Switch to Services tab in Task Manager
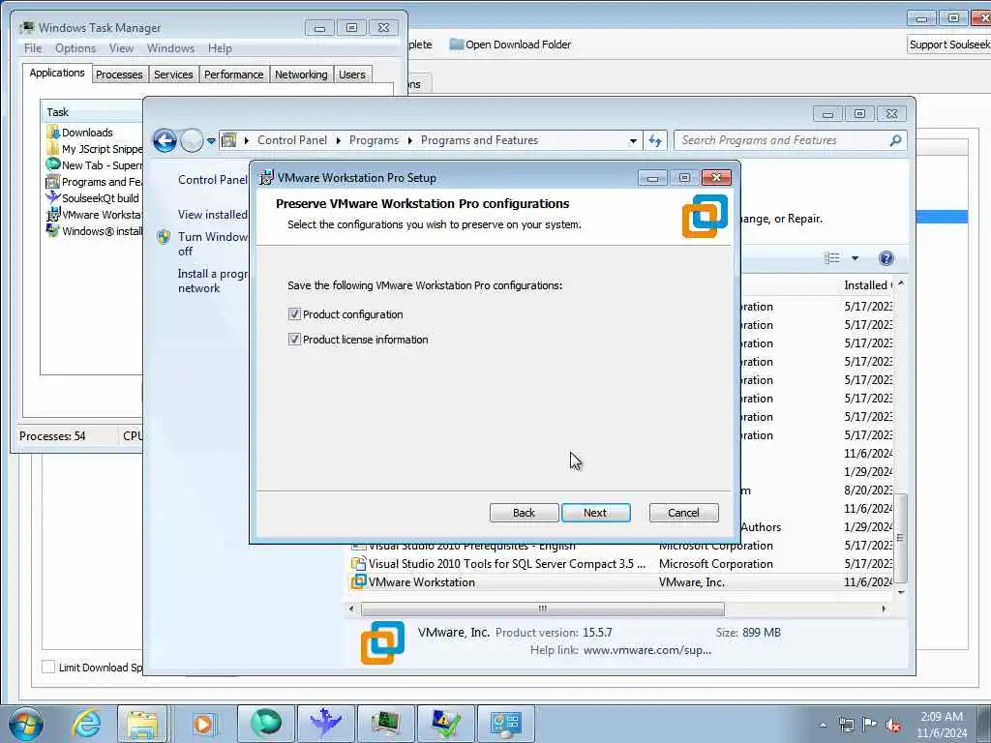The width and height of the screenshot is (991, 743). click(x=173, y=74)
